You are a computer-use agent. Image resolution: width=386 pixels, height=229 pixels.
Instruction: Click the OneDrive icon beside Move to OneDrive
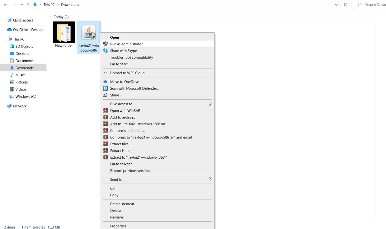(x=105, y=81)
